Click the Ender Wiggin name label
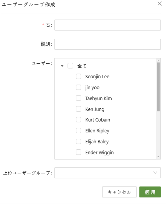The image size is (166, 204). (x=99, y=152)
